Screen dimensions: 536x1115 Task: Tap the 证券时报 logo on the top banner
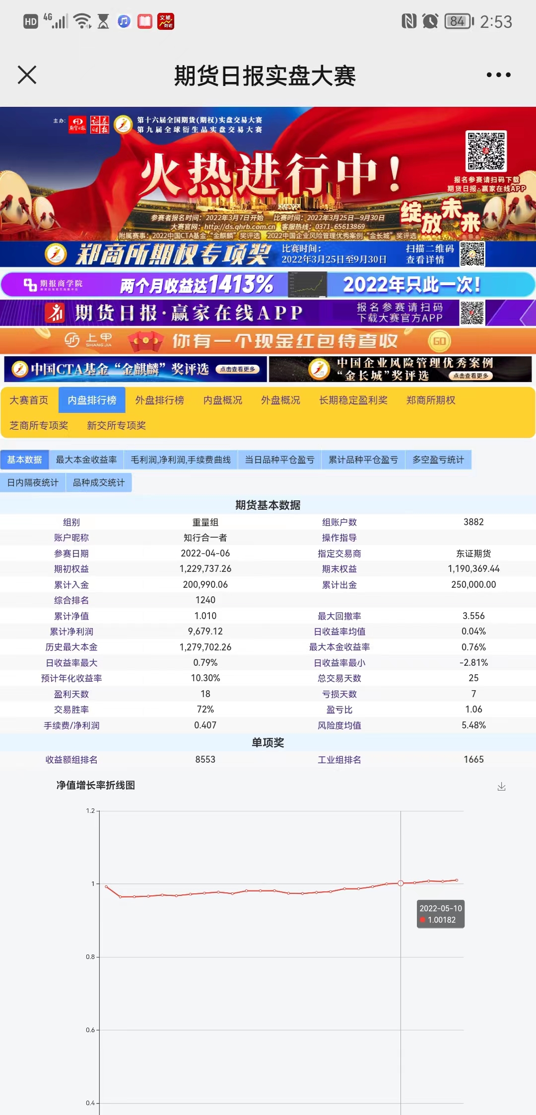99,125
